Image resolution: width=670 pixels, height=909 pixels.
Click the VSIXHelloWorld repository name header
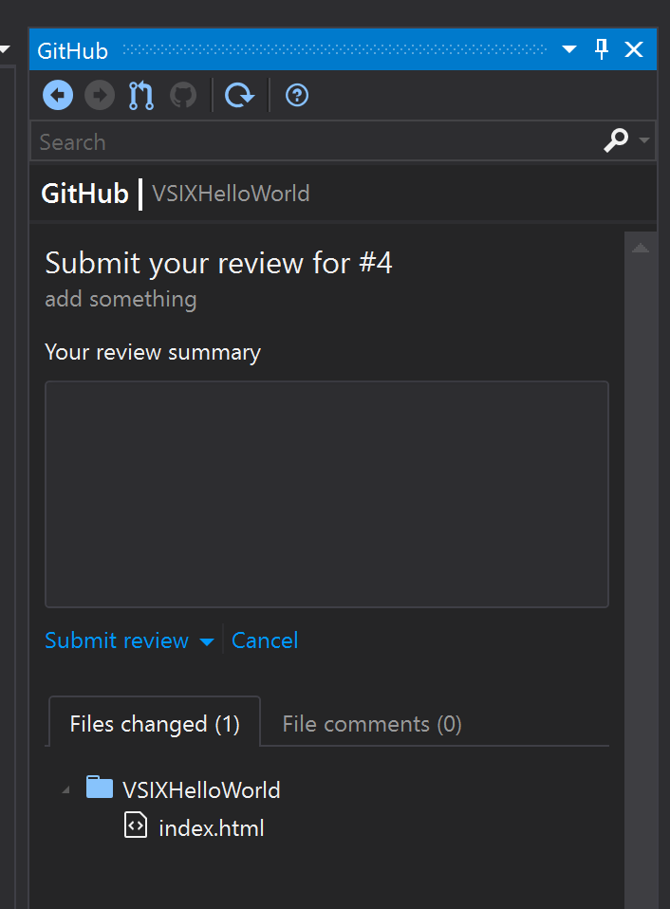pyautogui.click(x=231, y=194)
